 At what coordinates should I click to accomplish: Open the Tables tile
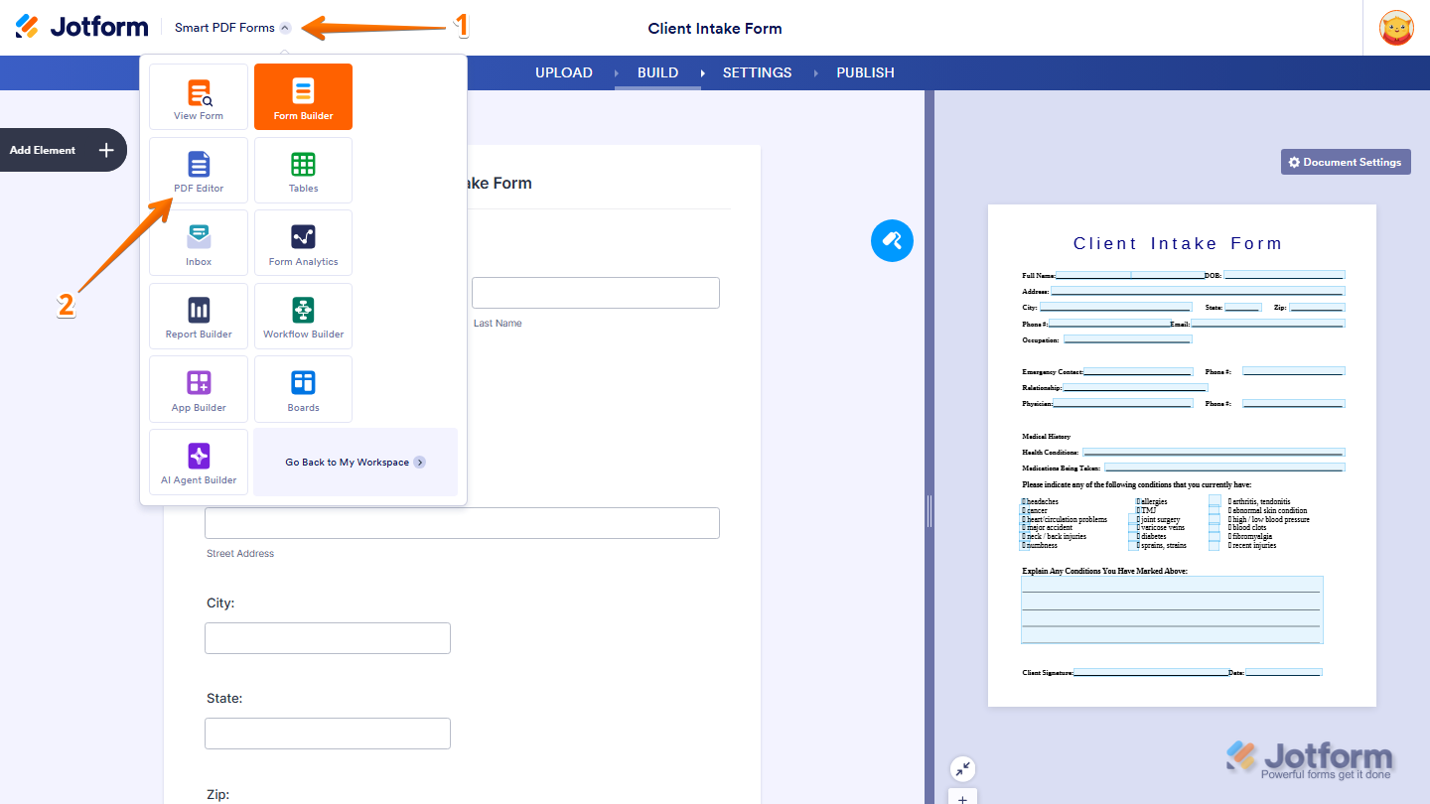pyautogui.click(x=303, y=171)
